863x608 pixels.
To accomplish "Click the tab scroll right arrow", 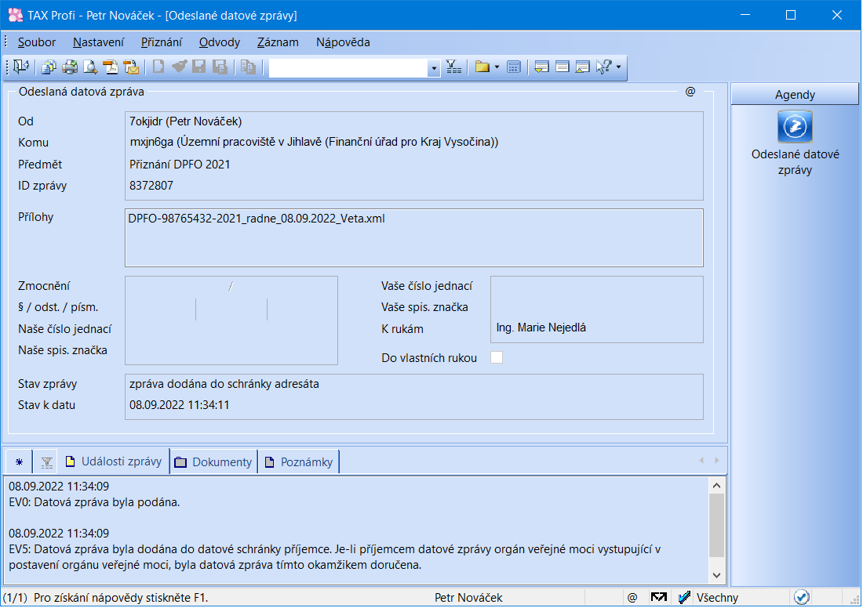I will [716, 461].
